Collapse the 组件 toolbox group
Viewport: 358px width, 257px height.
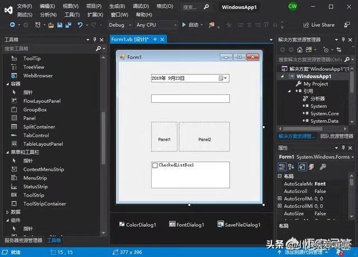click(7, 221)
